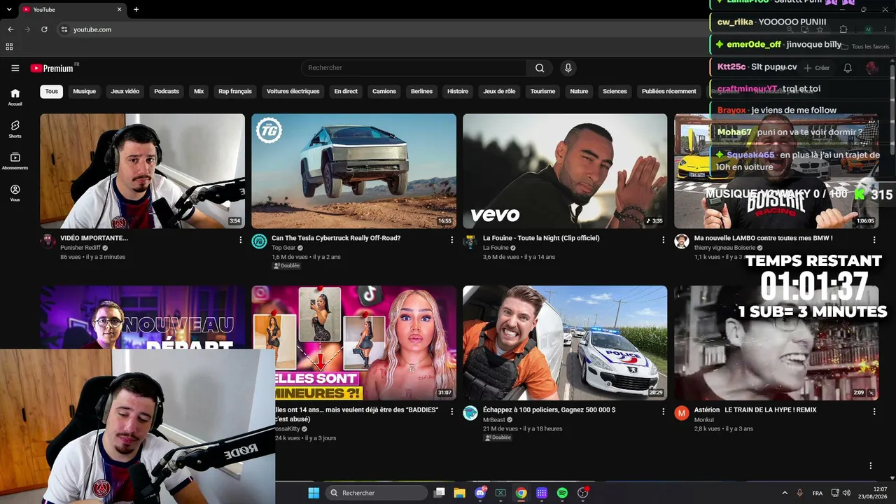This screenshot has width=896, height=504.
Task: Open more actions for the Cybertruck video
Action: coord(452,239)
